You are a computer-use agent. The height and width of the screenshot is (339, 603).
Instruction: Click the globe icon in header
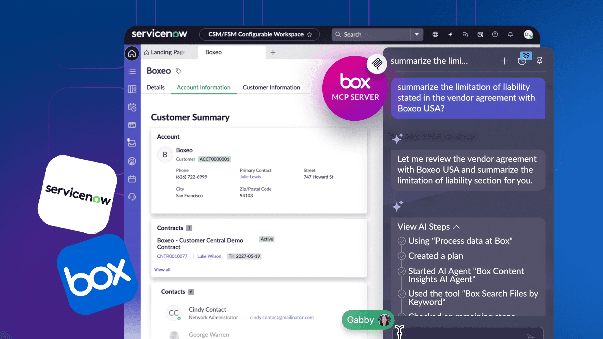(x=435, y=34)
